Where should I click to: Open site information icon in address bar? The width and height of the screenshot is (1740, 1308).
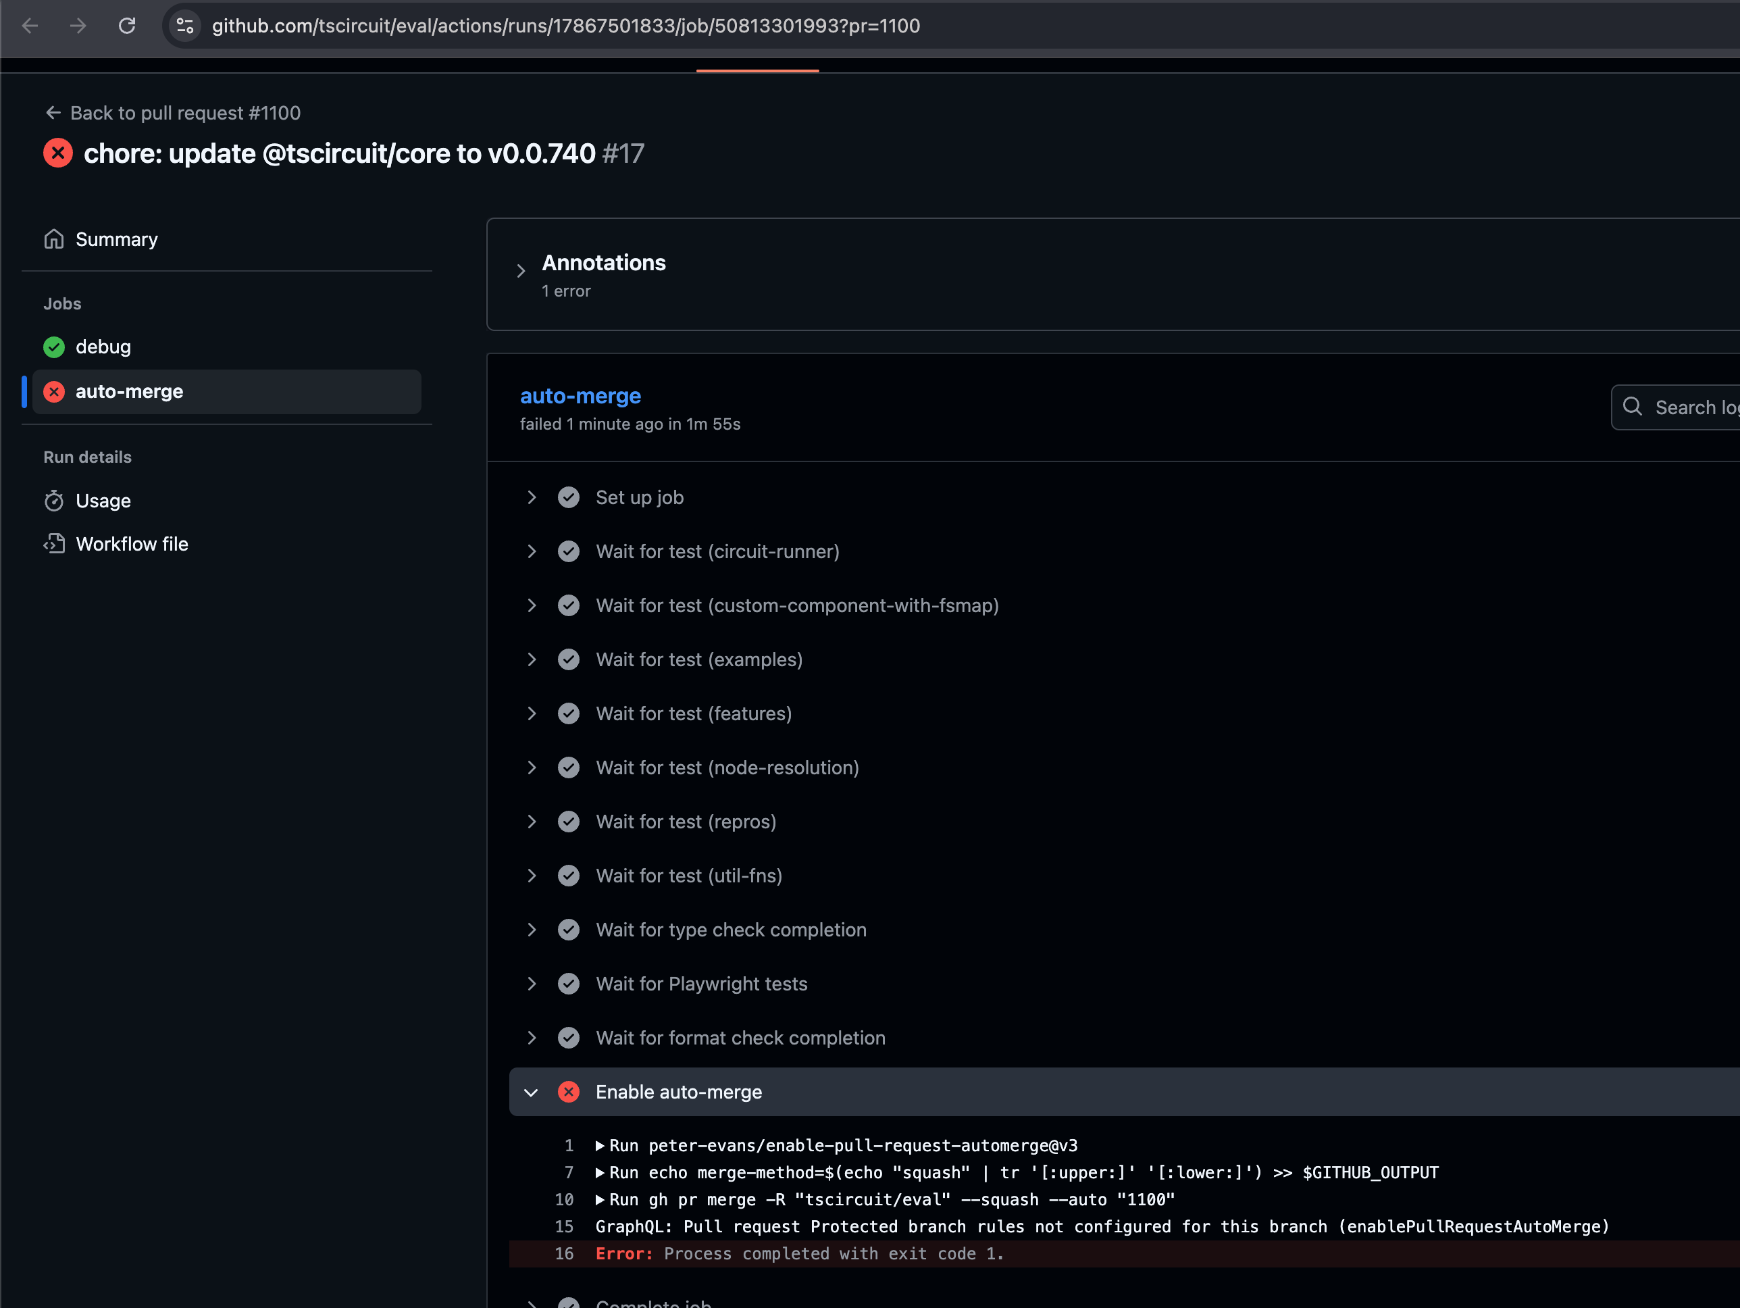185,26
